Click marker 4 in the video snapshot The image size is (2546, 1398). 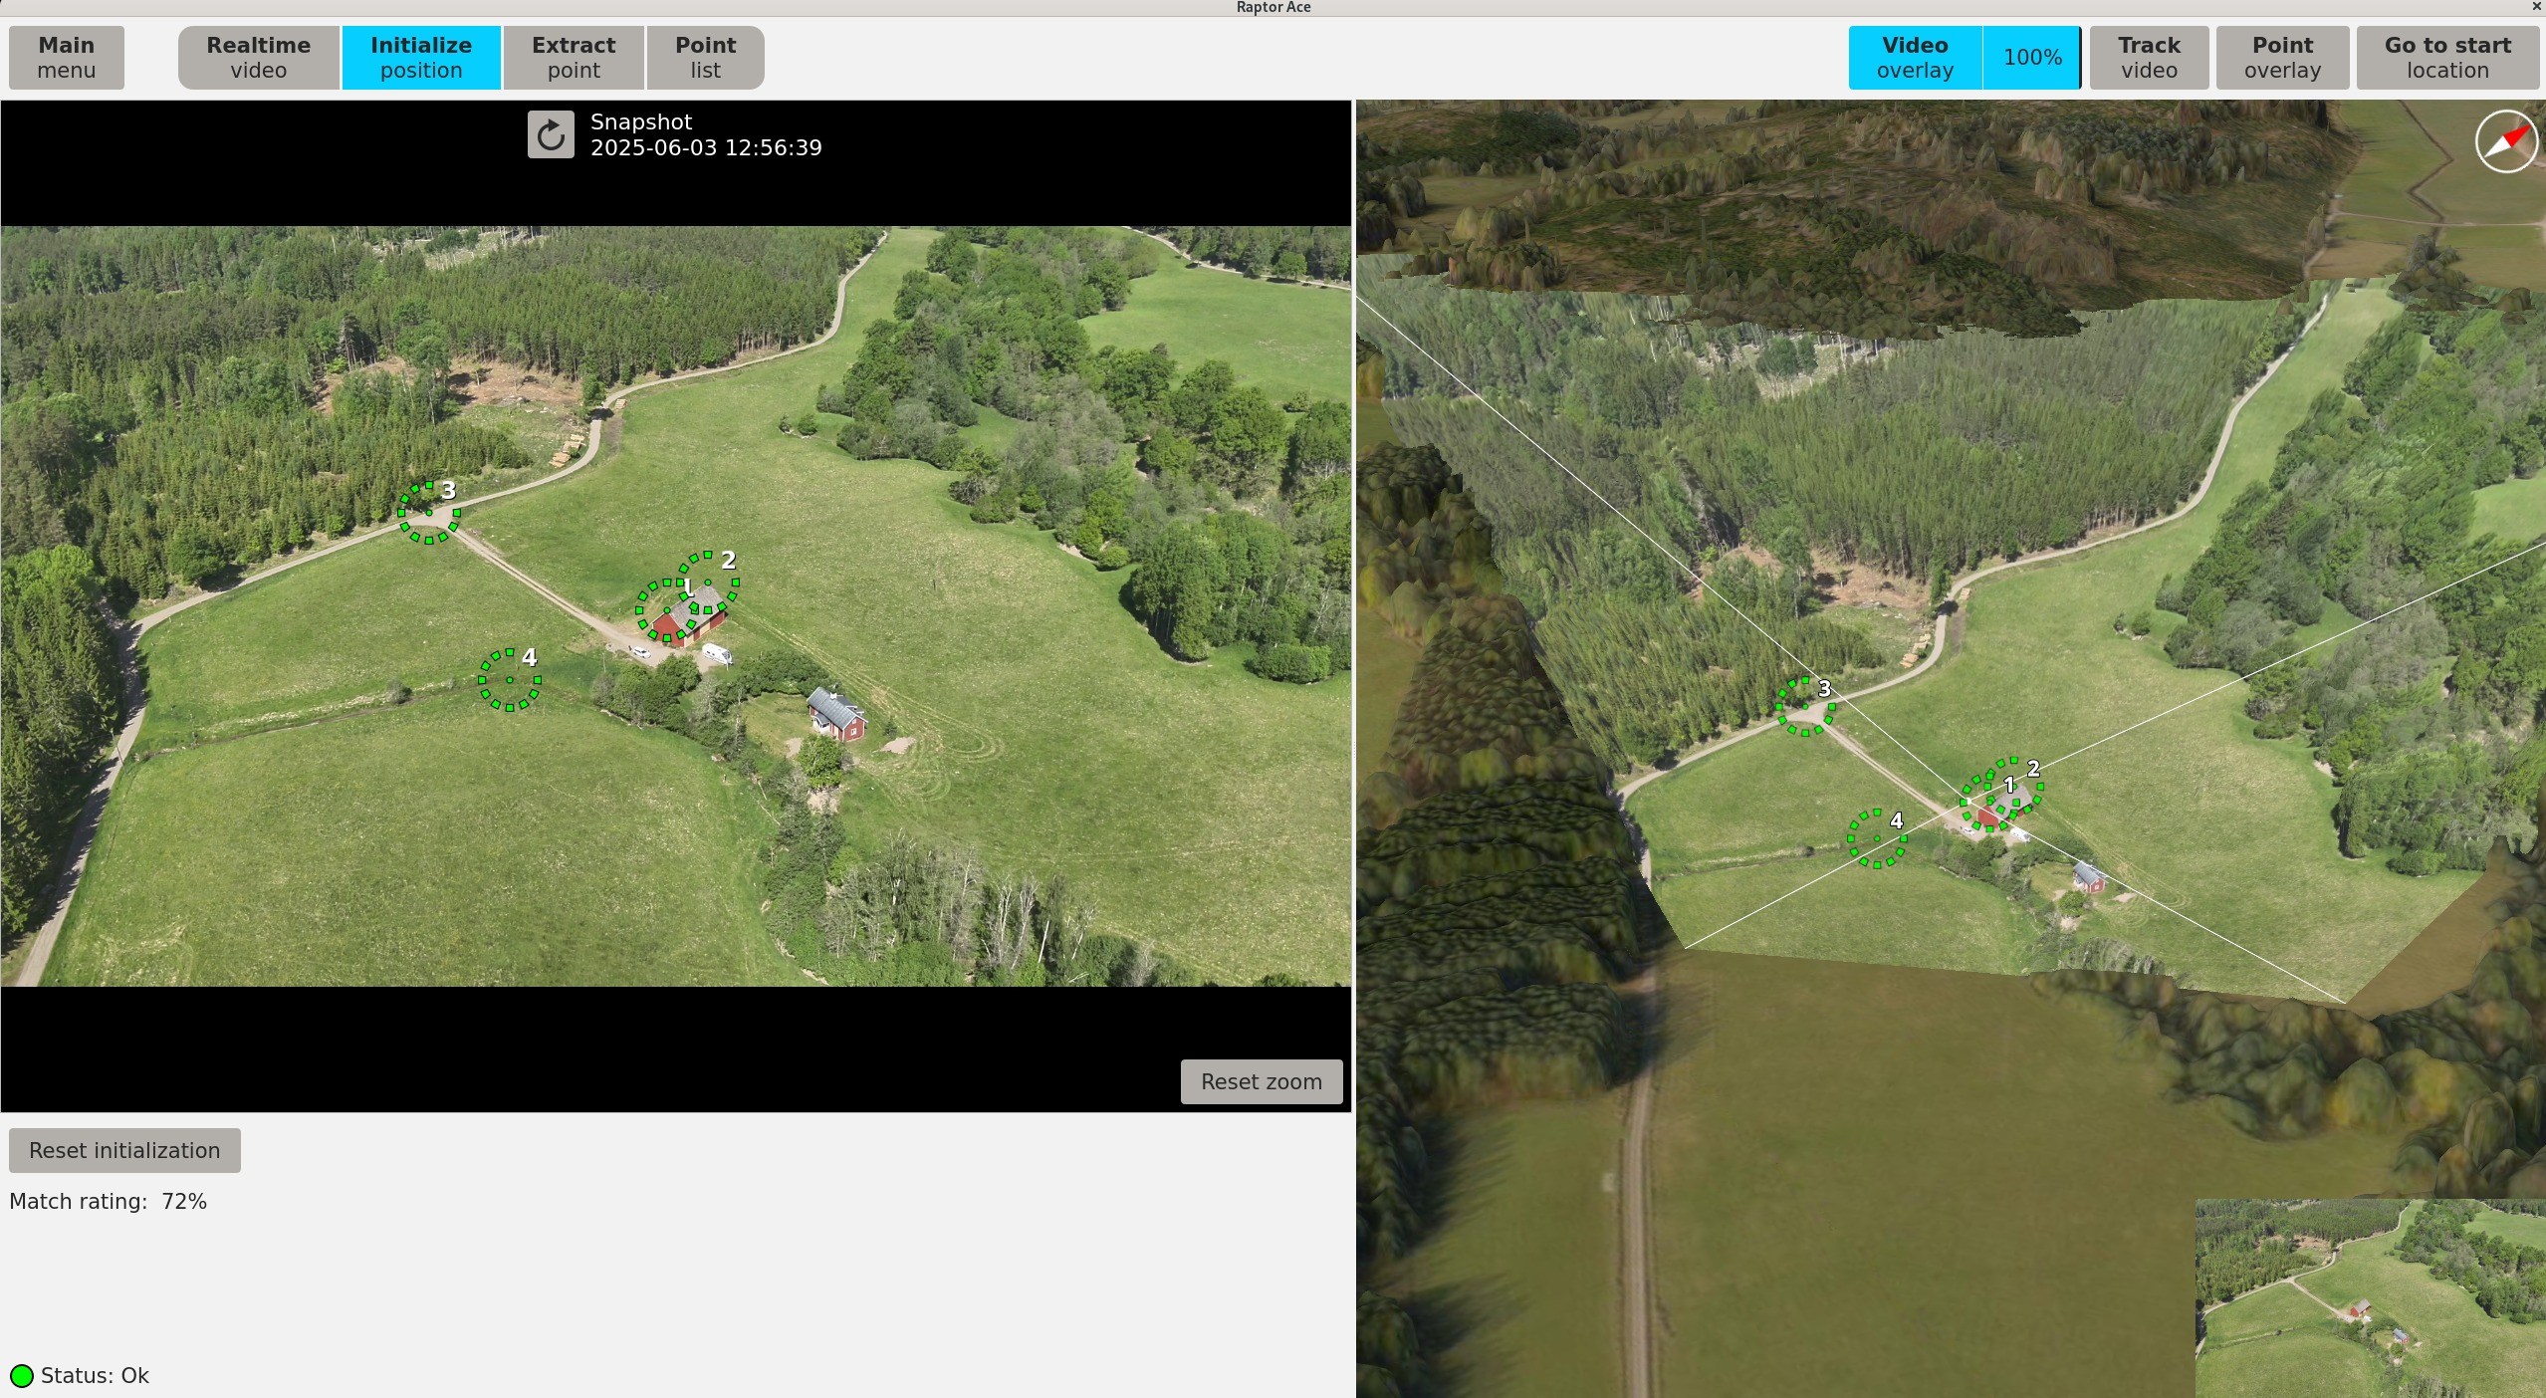click(x=508, y=680)
